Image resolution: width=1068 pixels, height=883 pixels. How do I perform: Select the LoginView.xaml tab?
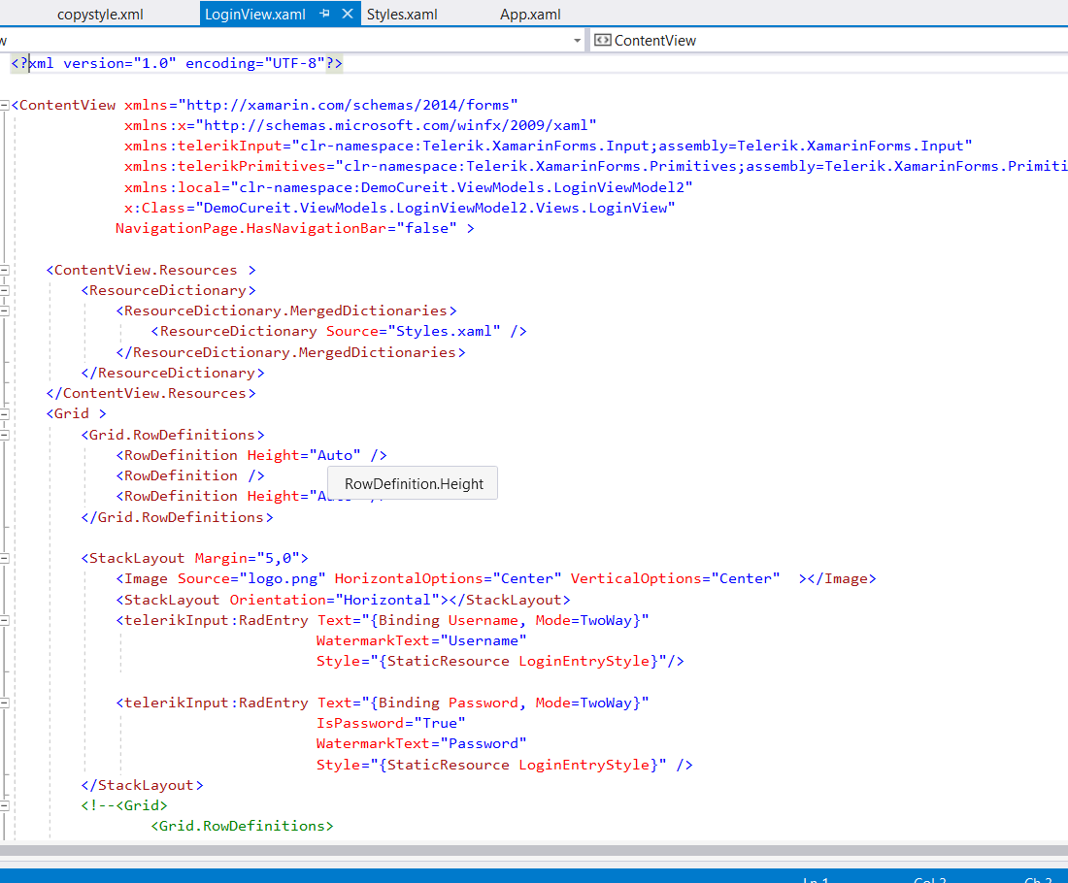click(254, 15)
